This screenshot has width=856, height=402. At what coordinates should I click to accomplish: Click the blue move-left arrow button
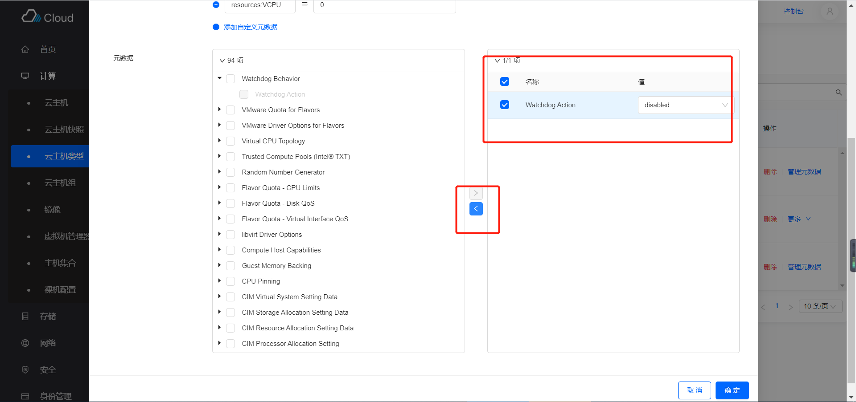click(476, 209)
